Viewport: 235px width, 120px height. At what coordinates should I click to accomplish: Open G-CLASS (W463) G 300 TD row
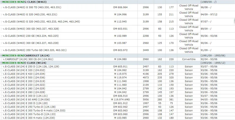click(x=117, y=7)
